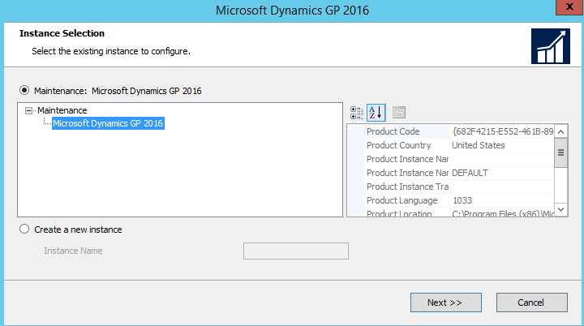Click the Property Pages icon
The image size is (584, 326).
[398, 112]
